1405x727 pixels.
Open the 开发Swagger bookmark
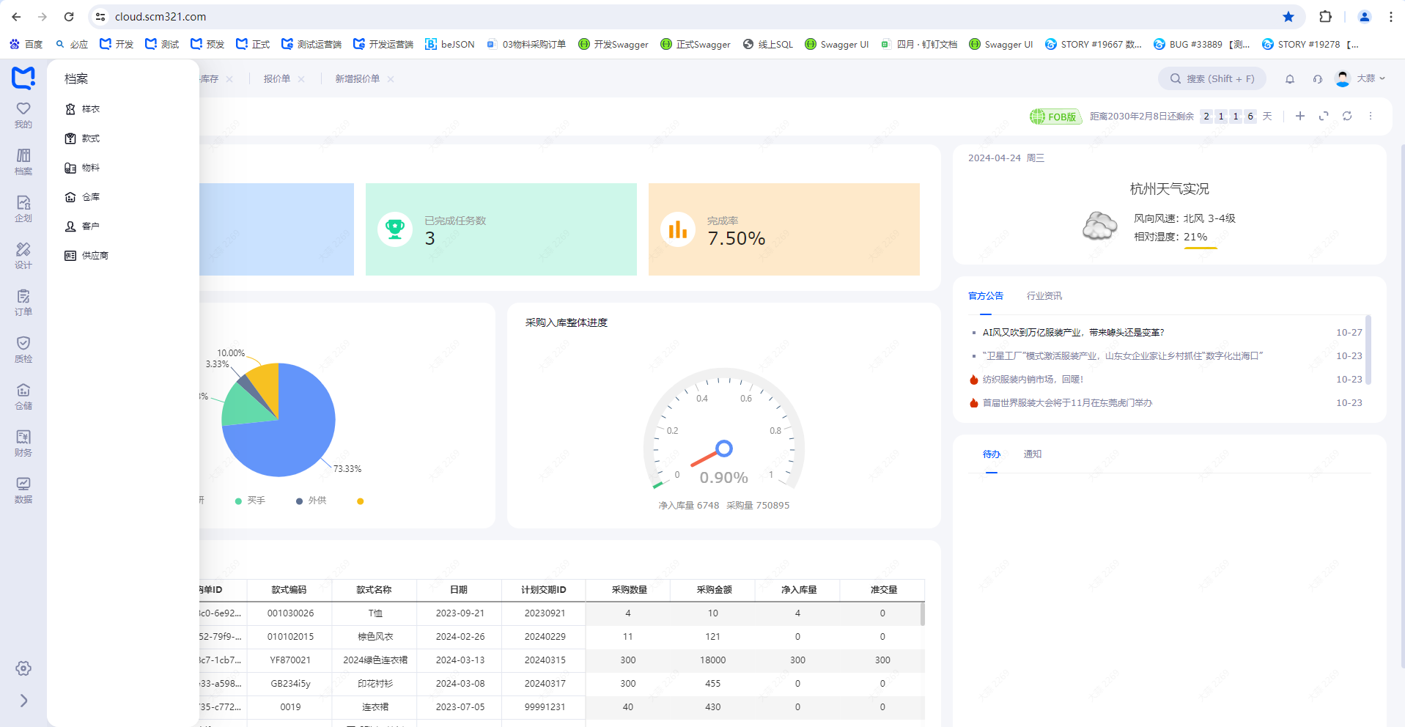613,45
